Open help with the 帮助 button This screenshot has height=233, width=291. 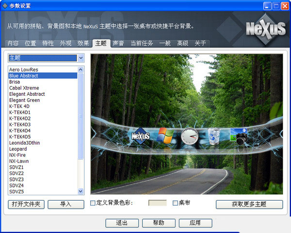[x=159, y=223]
